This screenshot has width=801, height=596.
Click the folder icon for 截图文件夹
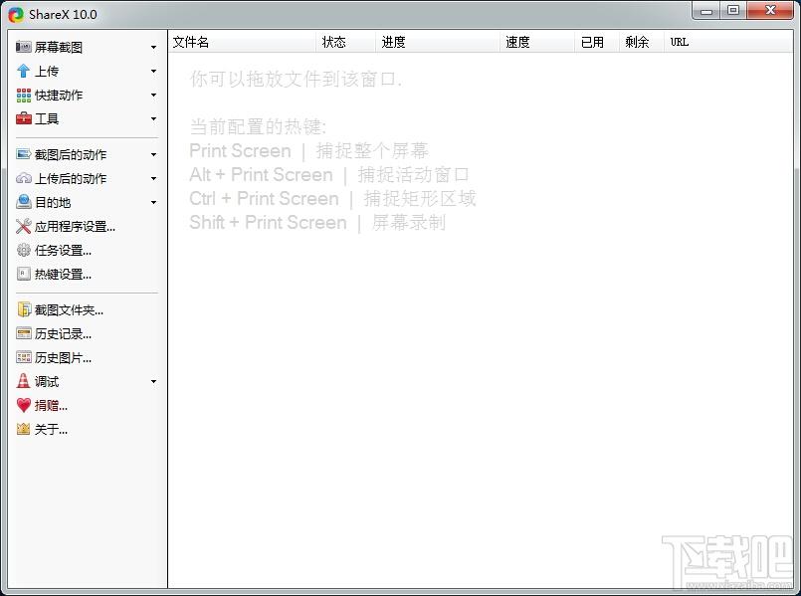point(24,310)
